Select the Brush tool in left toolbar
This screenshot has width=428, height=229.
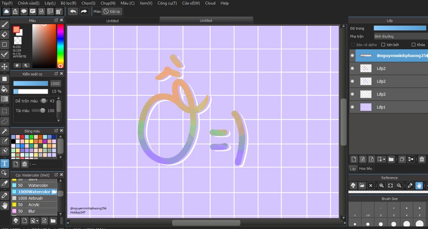click(x=5, y=25)
